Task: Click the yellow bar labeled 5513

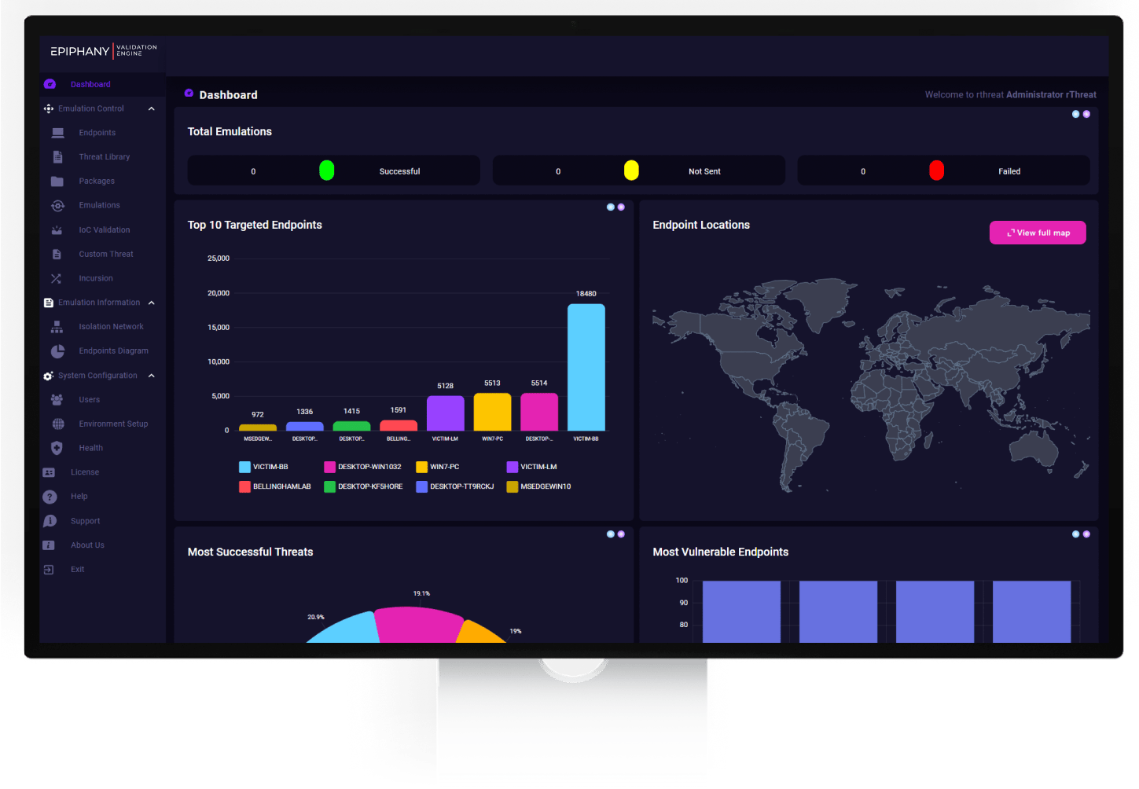Action: pyautogui.click(x=492, y=412)
